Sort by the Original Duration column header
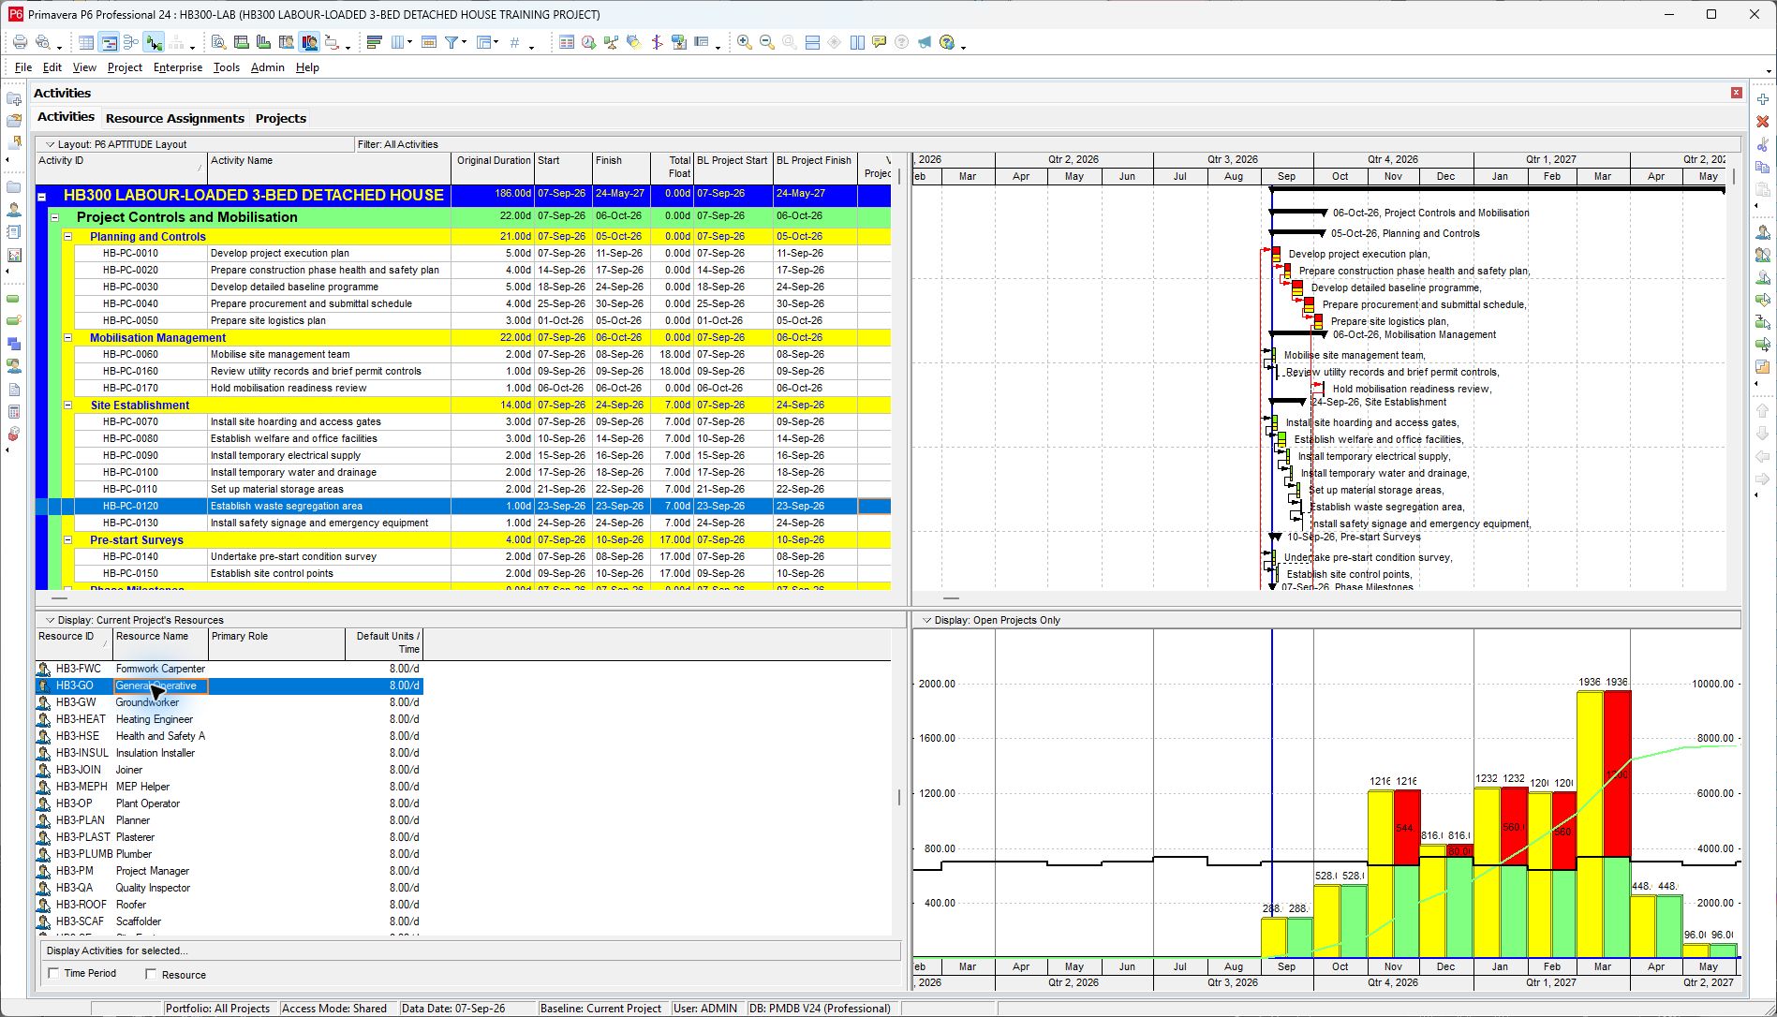This screenshot has height=1017, width=1777. 494,168
